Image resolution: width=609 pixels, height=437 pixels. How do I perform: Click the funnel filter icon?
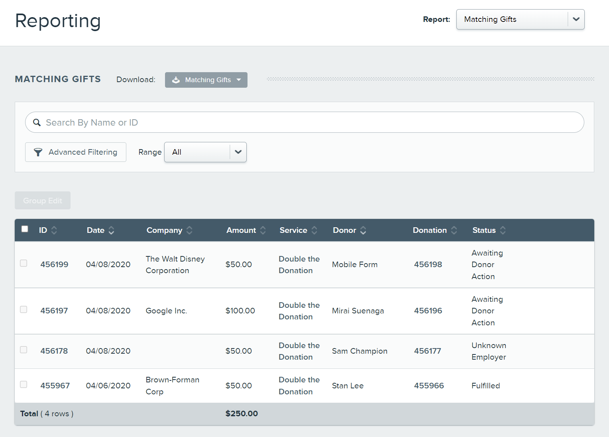tap(38, 152)
